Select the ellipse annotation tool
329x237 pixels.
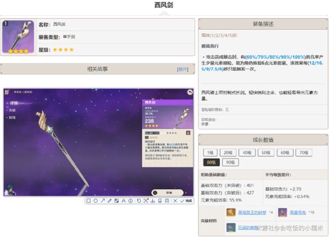[x=95, y=201]
